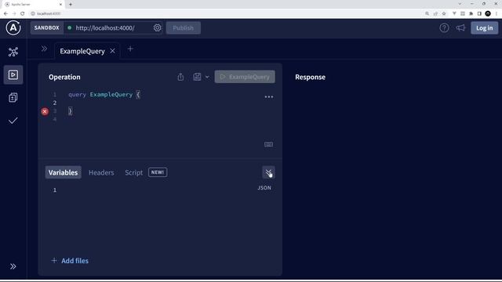The width and height of the screenshot is (502, 282).
Task: Open a new browser tab
Action: tap(71, 5)
